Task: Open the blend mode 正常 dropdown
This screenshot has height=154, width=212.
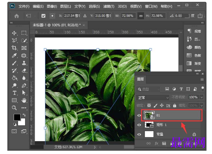Action: pyautogui.click(x=153, y=97)
